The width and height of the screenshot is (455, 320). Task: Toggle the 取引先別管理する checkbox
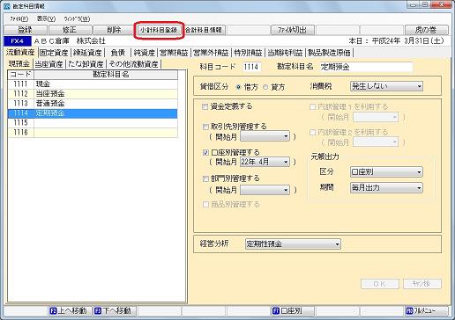coord(205,127)
